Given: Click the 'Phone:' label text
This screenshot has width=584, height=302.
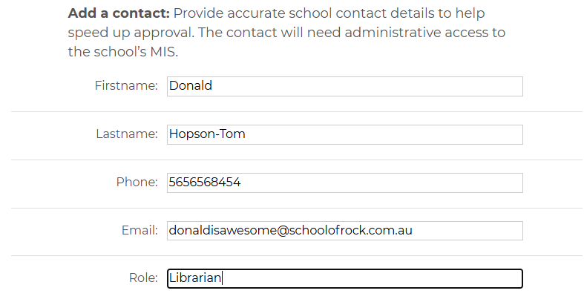Looking at the screenshot, I should [137, 183].
